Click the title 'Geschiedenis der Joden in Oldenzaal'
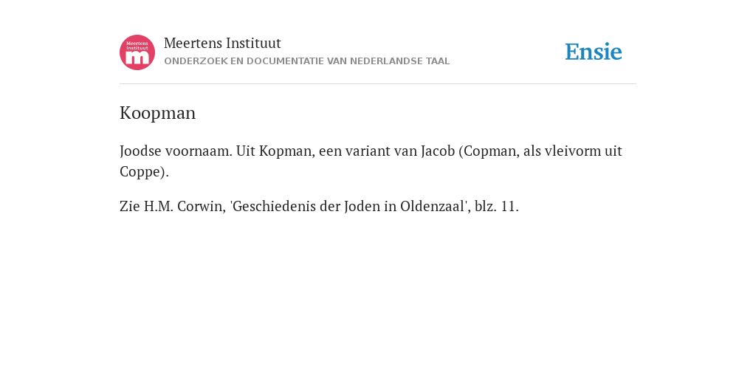This screenshot has width=756, height=378. tap(347, 207)
